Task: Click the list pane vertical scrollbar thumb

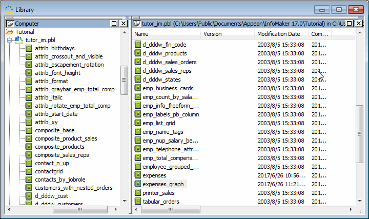Action: click(359, 134)
